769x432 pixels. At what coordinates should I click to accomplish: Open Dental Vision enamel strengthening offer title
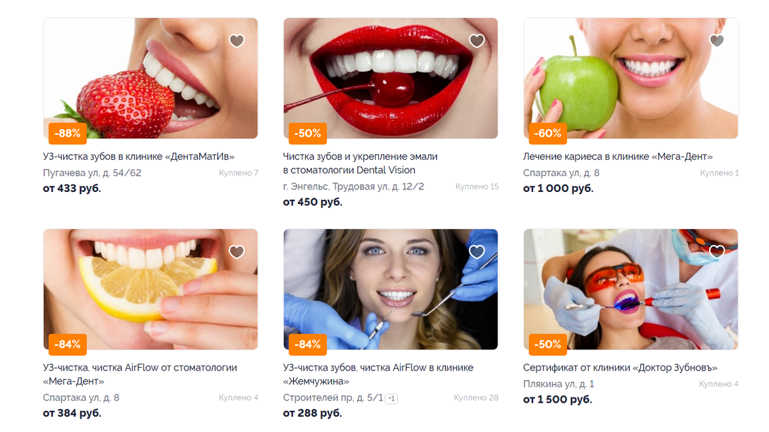(x=360, y=163)
